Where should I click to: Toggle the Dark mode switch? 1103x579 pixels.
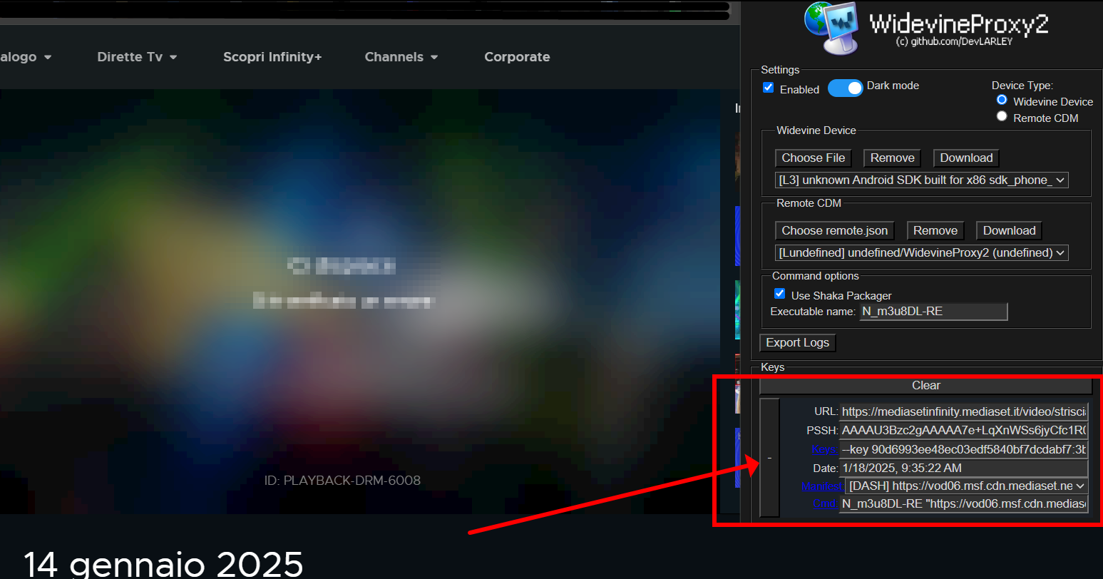click(846, 88)
